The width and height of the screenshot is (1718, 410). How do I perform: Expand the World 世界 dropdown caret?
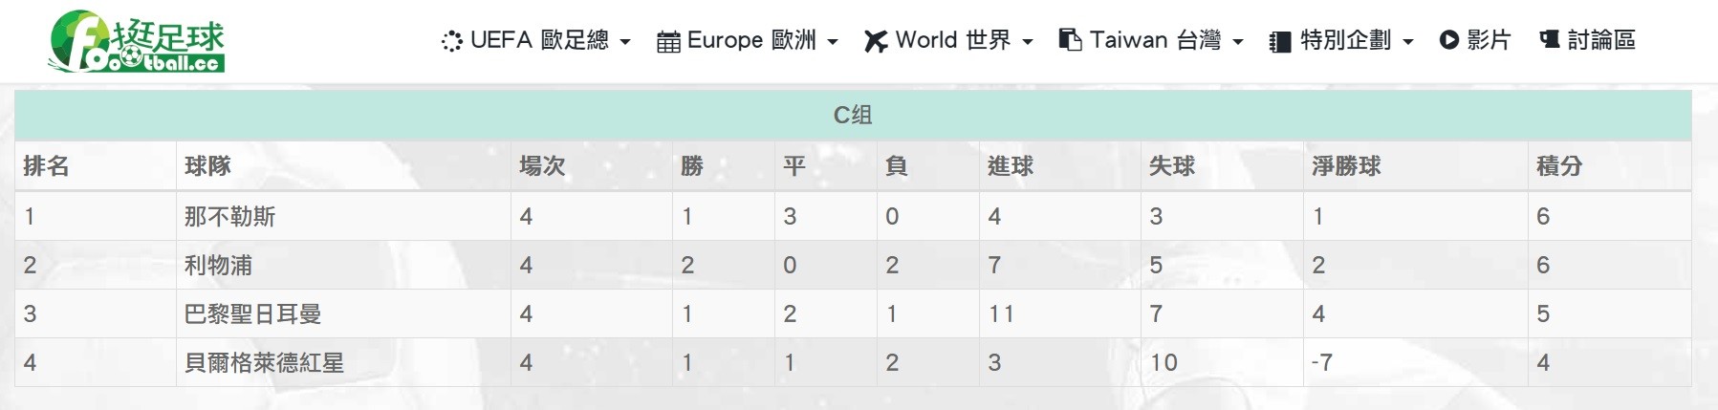(x=1028, y=42)
